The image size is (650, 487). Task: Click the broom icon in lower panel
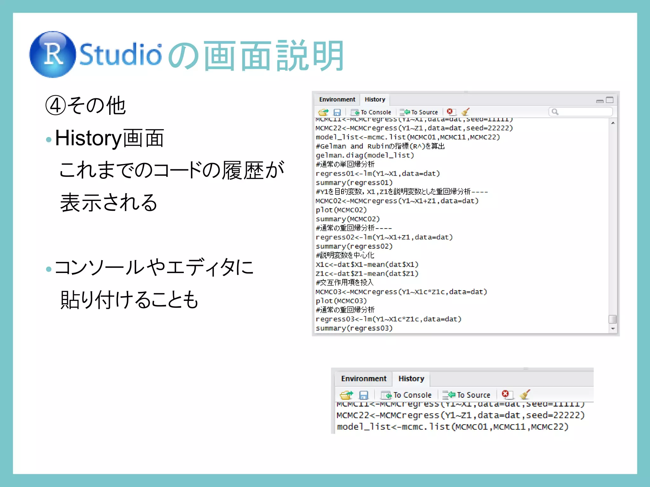[x=525, y=394]
